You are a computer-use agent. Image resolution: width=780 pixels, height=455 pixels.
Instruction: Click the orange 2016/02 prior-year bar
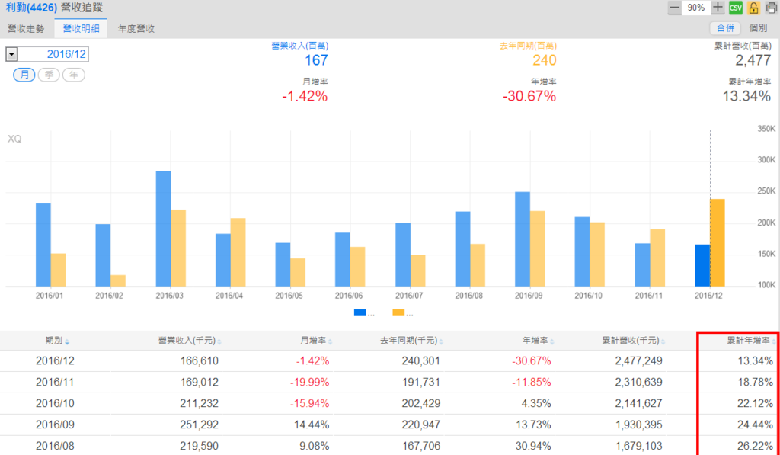[x=118, y=281]
